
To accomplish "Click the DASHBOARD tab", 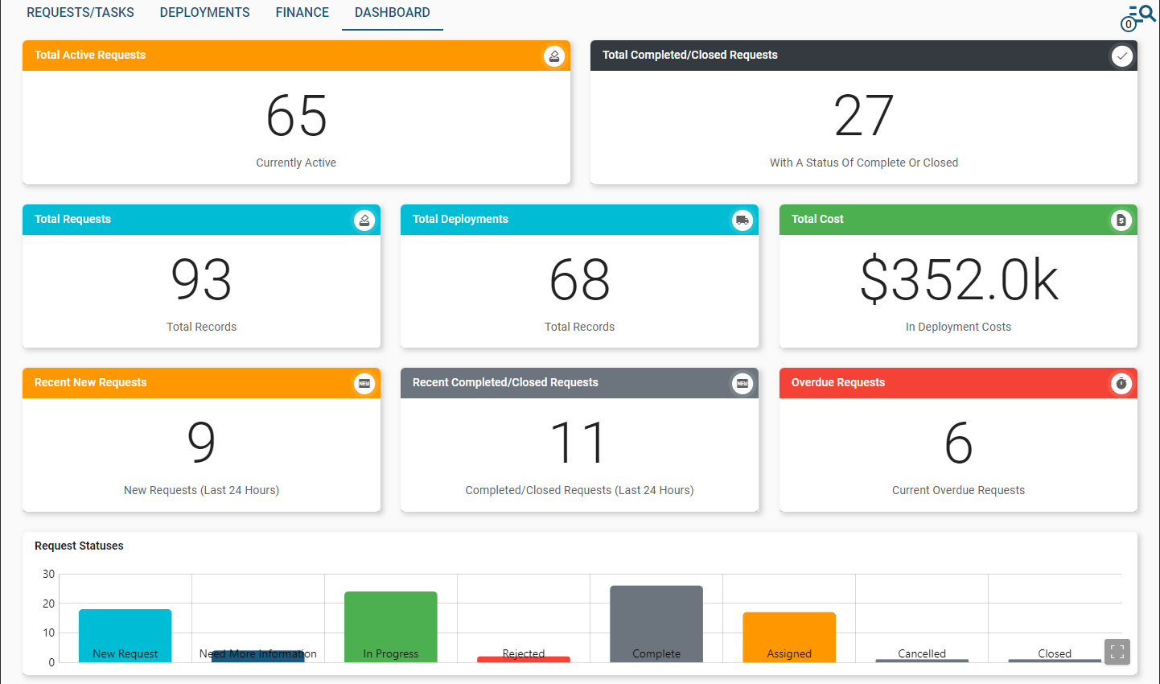I will coord(392,12).
